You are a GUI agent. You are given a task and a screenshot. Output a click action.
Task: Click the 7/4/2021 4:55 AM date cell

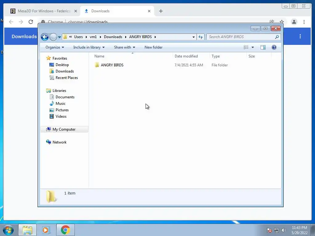189,65
